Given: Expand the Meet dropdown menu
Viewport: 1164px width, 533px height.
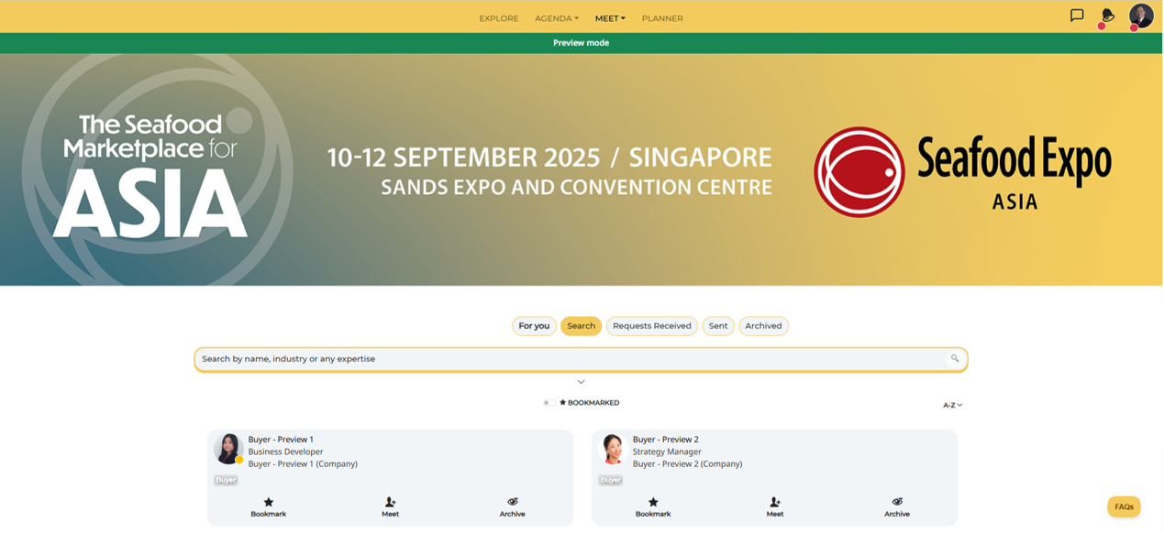Looking at the screenshot, I should click(x=610, y=18).
